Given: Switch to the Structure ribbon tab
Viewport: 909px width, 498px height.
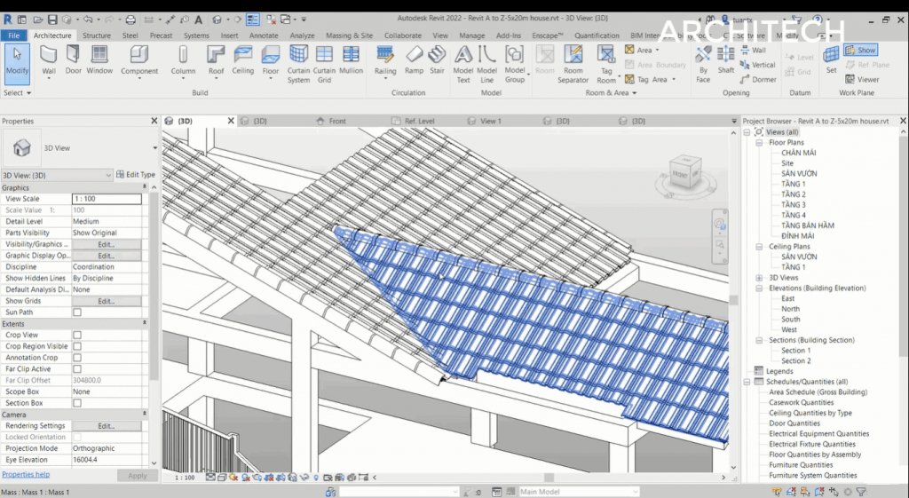Looking at the screenshot, I should pos(97,36).
